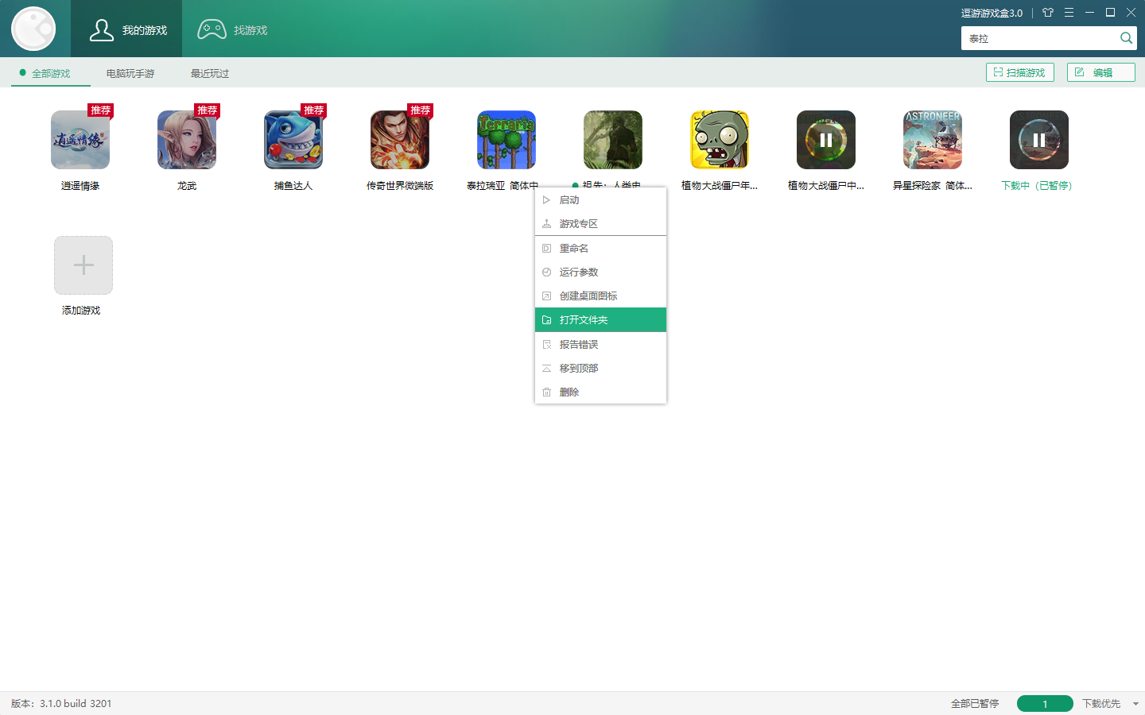
Task: Select the 最近玩过 sub-tab
Action: pos(210,73)
